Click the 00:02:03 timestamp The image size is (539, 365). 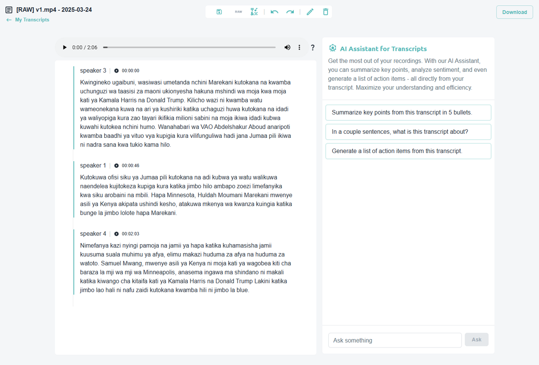tap(131, 234)
